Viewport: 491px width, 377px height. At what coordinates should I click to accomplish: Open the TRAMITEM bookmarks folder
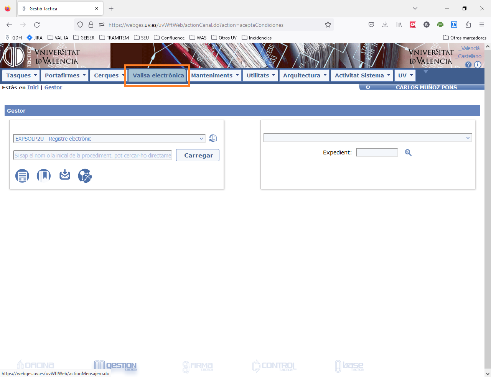tap(114, 38)
